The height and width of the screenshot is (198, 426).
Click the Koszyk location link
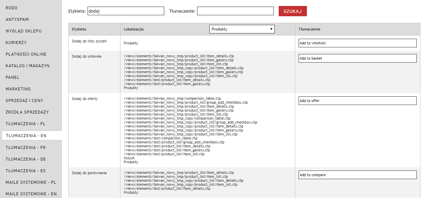[129, 158]
